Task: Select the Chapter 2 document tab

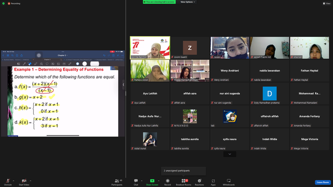Action: [x=47, y=60]
